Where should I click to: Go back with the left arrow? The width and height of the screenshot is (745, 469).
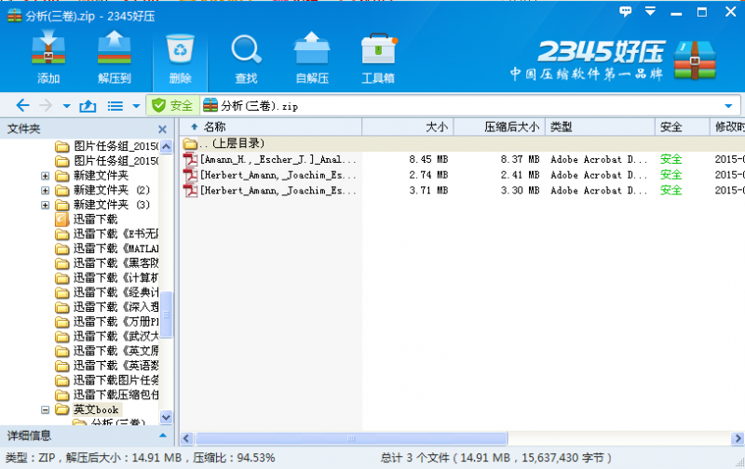tap(22, 105)
